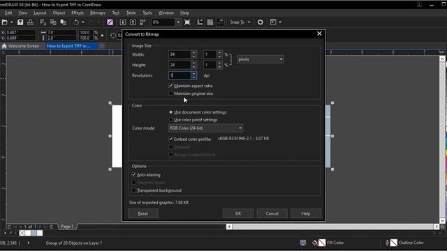Screen dimensions: 447x251
Task: Click into the Resolution input field
Action: click(179, 75)
